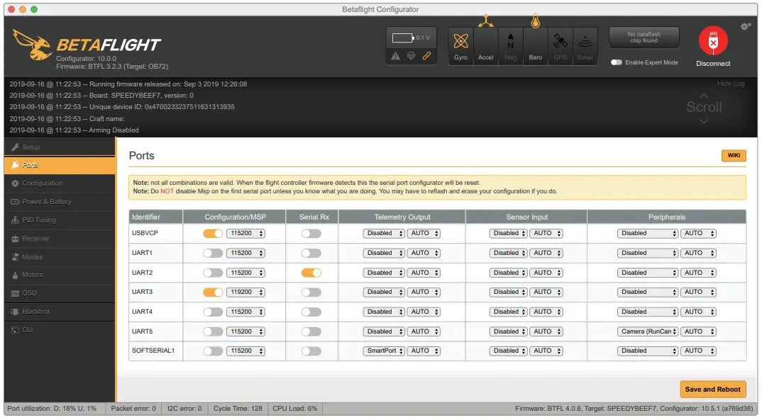This screenshot has height=420, width=762.
Task: Open SOFTSERIAL1 Peripherals AUTO baud dropdown
Action: pyautogui.click(x=698, y=351)
